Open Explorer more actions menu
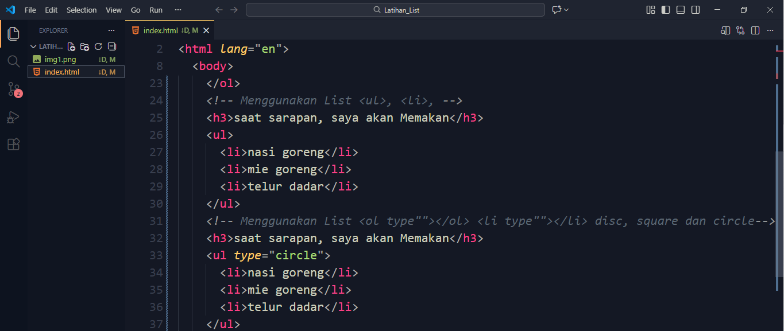 [x=111, y=30]
